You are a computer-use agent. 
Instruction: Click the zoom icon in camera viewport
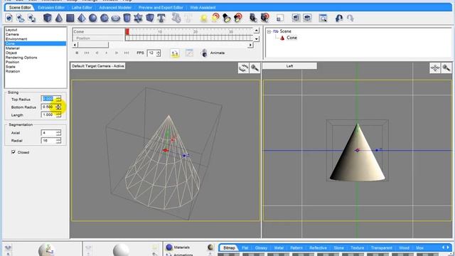click(x=255, y=68)
